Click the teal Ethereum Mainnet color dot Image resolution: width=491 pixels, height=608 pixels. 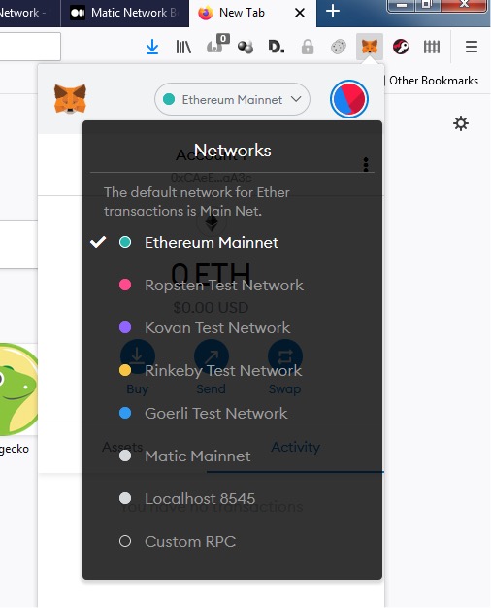(x=125, y=242)
